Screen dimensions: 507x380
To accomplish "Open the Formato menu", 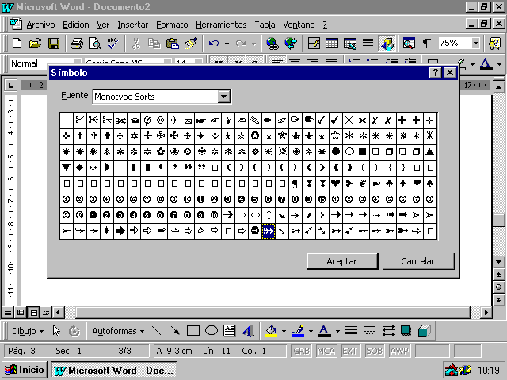I will [x=172, y=25].
